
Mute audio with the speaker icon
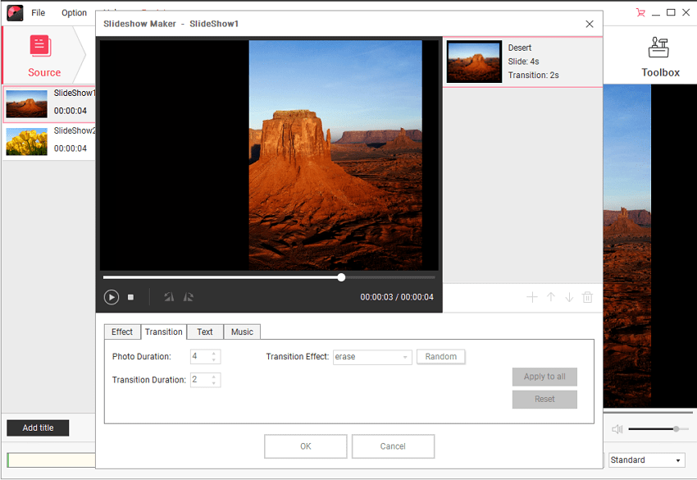pyautogui.click(x=617, y=429)
